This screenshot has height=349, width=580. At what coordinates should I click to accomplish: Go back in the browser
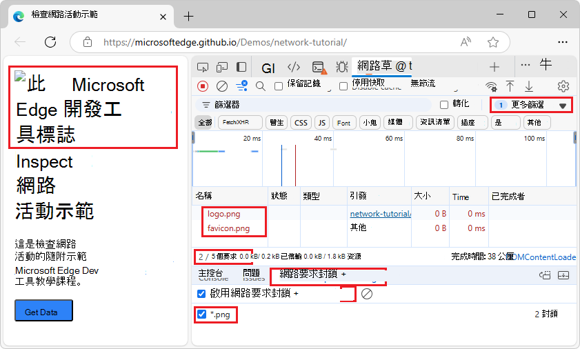coord(20,42)
